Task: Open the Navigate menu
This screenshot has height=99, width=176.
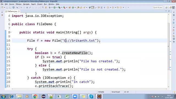Action: pyautogui.click(x=26, y=4)
